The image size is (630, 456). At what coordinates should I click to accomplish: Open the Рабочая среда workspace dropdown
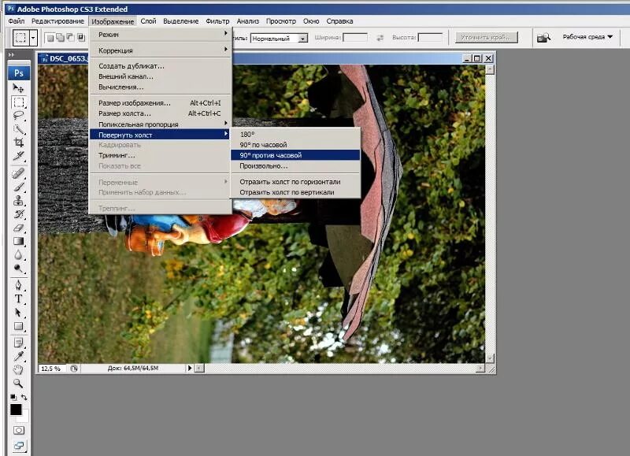click(587, 36)
